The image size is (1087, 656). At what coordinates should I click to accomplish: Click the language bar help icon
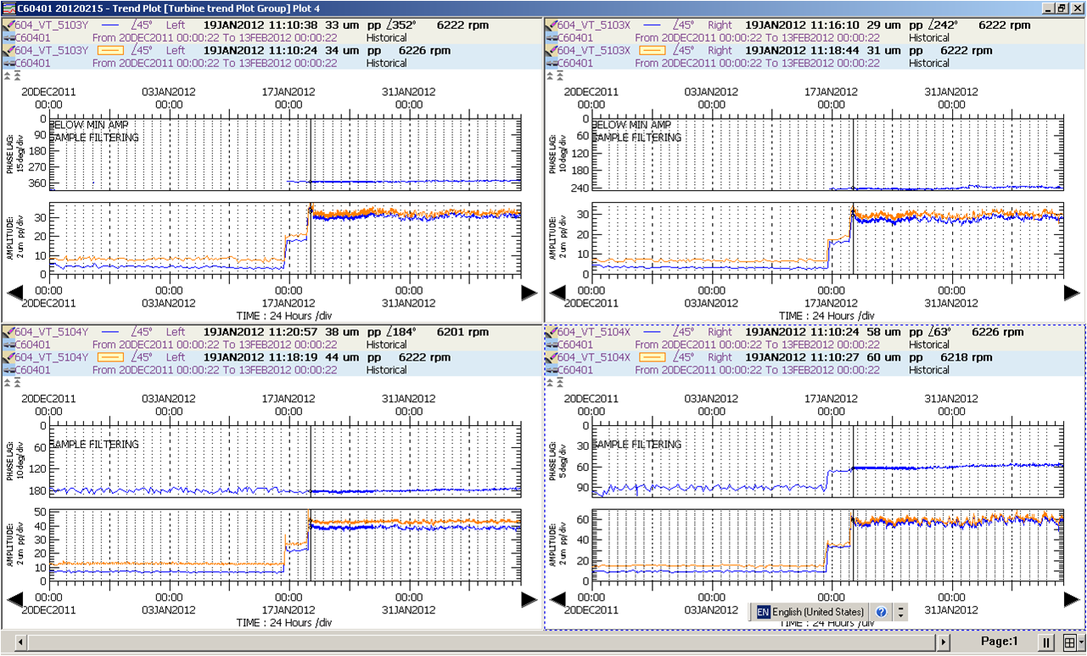coord(882,612)
